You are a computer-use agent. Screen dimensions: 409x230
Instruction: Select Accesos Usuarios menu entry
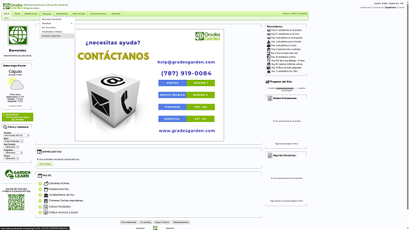[57, 36]
